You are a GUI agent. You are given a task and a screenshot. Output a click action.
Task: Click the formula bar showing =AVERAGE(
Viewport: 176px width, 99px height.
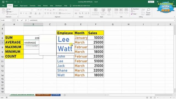(101, 20)
